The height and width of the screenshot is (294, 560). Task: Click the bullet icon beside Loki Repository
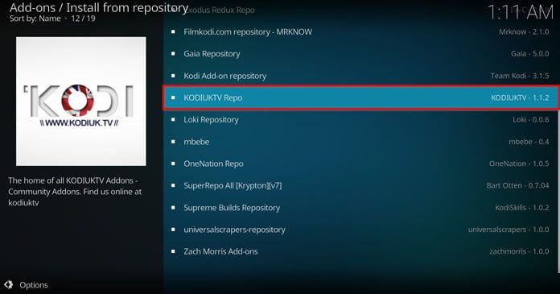[173, 120]
